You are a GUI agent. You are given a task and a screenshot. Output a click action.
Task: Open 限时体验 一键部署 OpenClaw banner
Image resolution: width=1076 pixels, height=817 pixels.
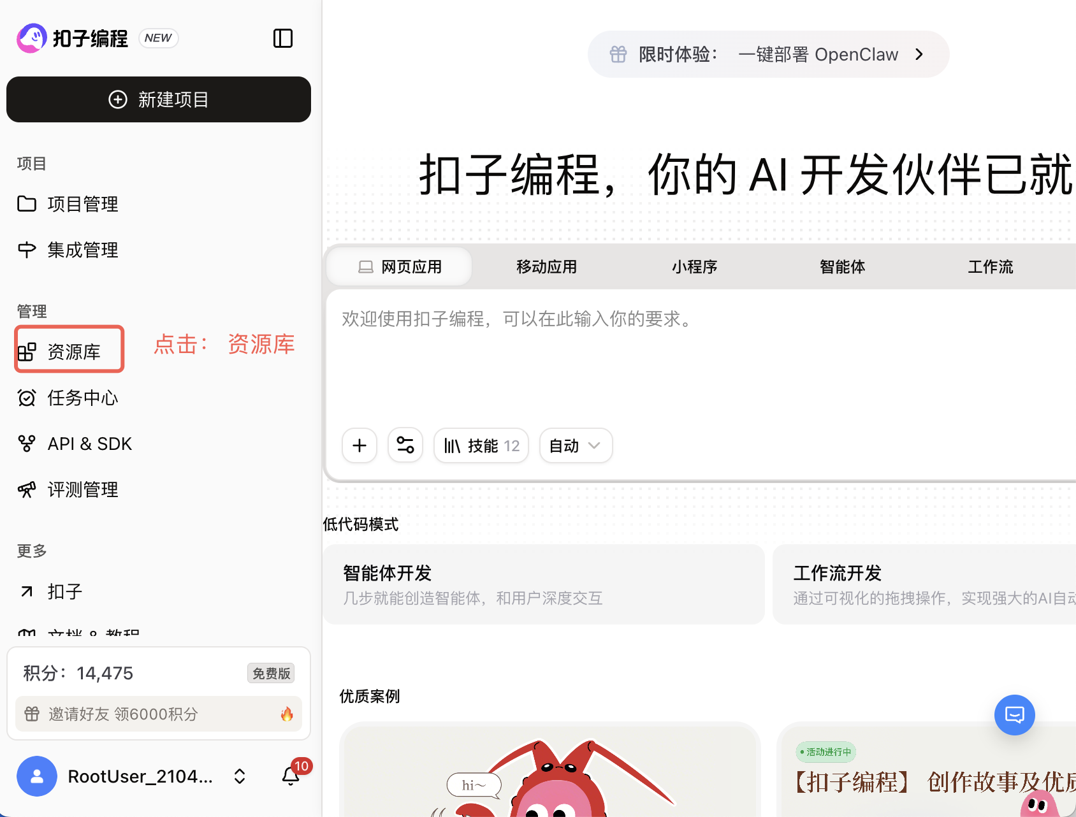768,55
